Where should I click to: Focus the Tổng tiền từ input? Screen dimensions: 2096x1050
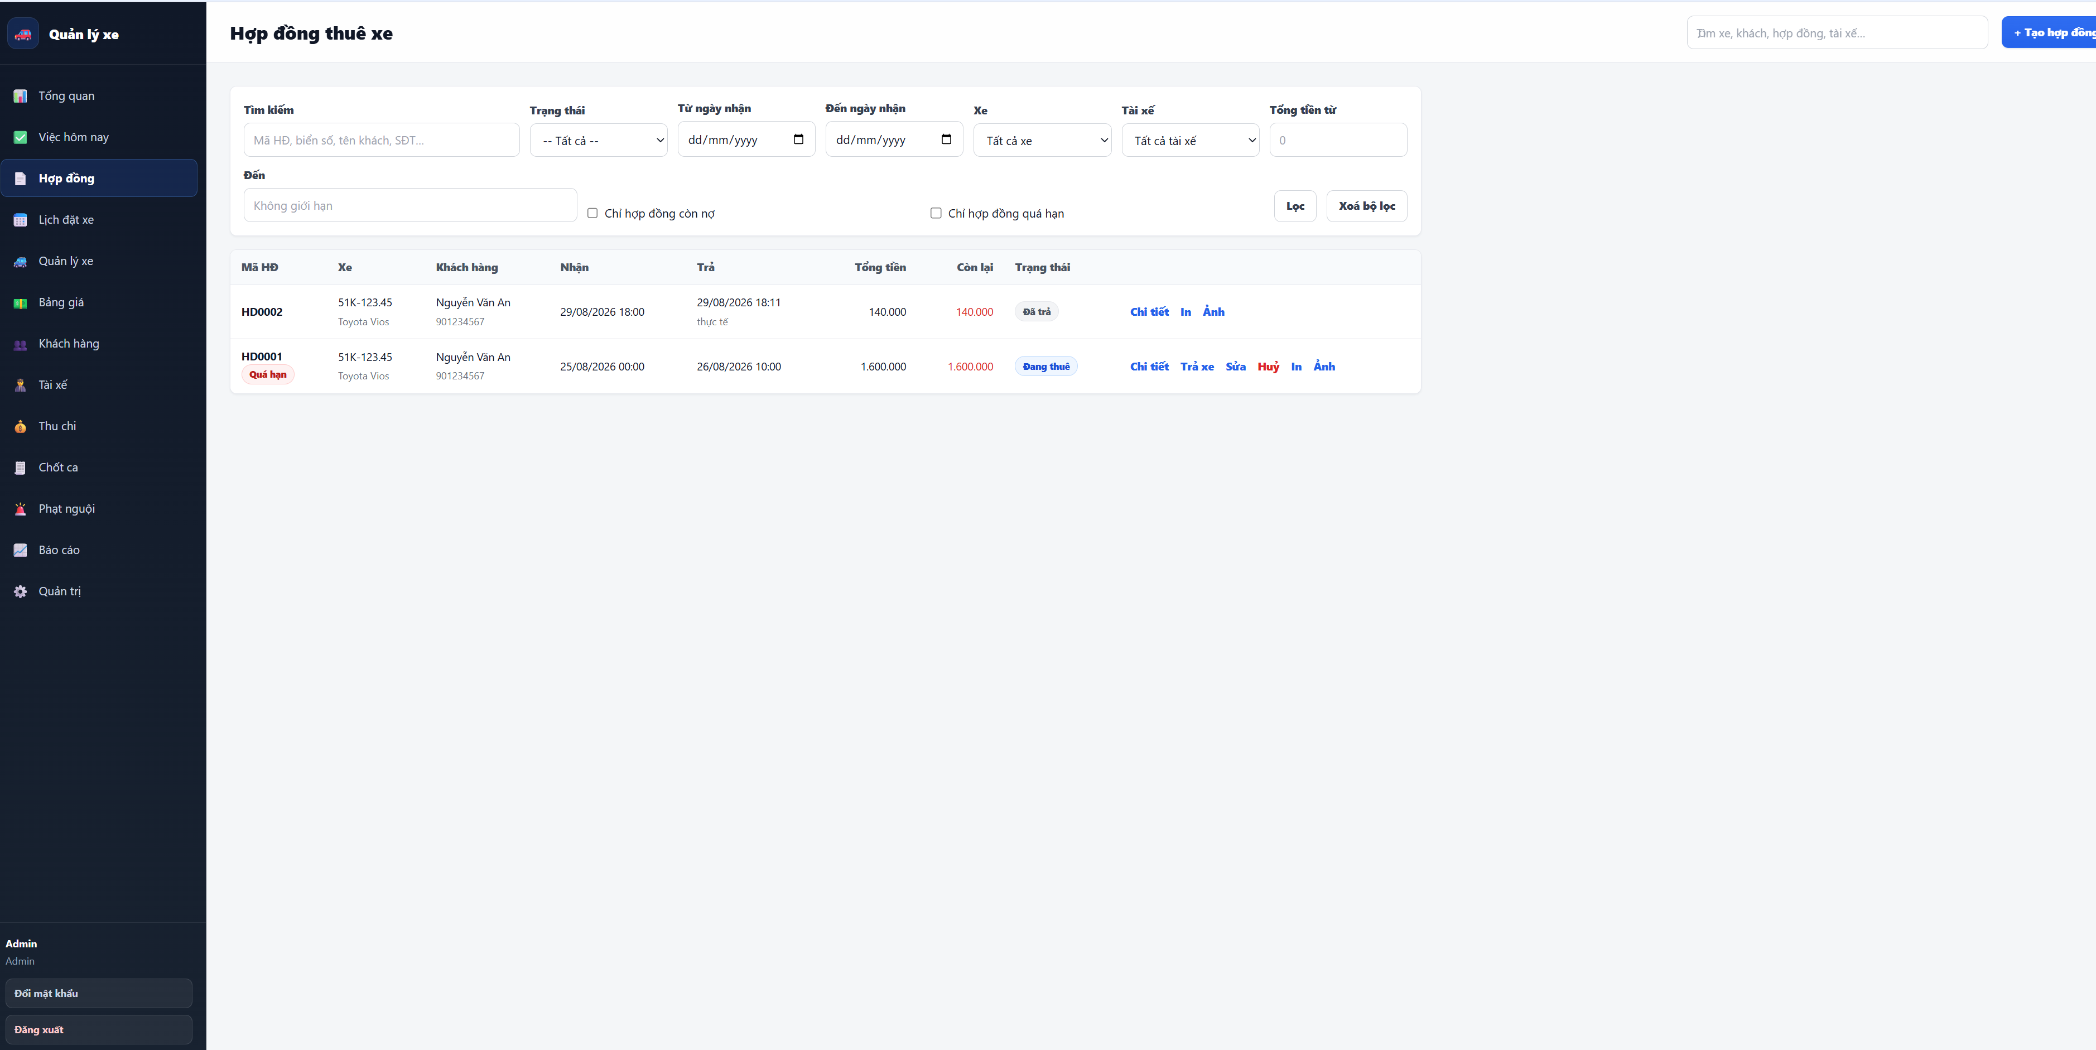[1338, 140]
